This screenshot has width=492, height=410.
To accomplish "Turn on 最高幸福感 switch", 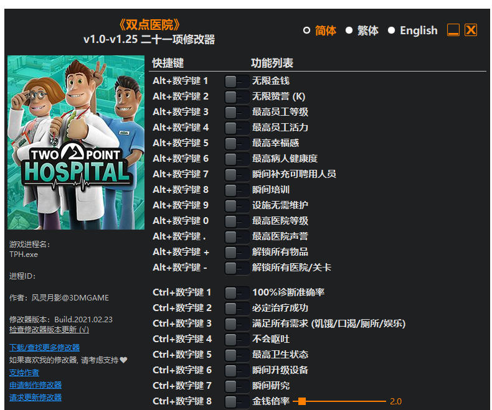I will (237, 143).
